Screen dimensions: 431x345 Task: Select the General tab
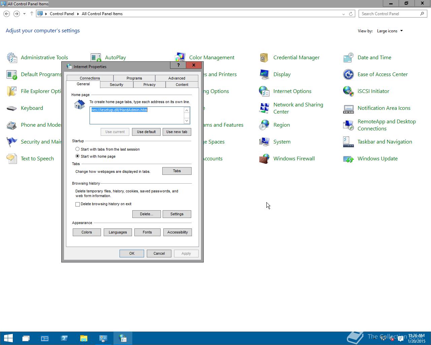pyautogui.click(x=83, y=84)
